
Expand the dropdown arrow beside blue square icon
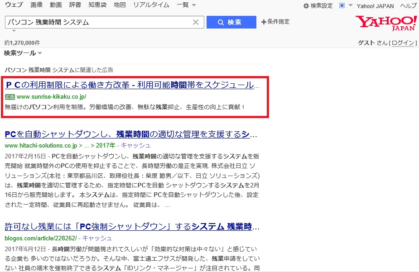tap(350, 5)
